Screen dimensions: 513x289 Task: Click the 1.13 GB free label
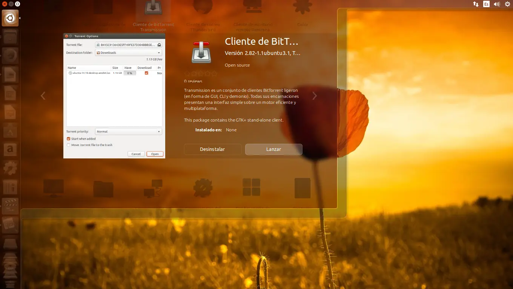point(154,59)
